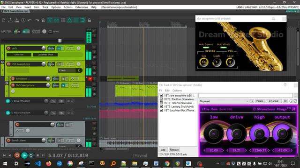
Task: Open the File menu
Action: click(3, 7)
